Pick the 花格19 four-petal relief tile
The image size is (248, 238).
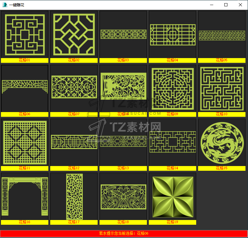click(x=172, y=196)
